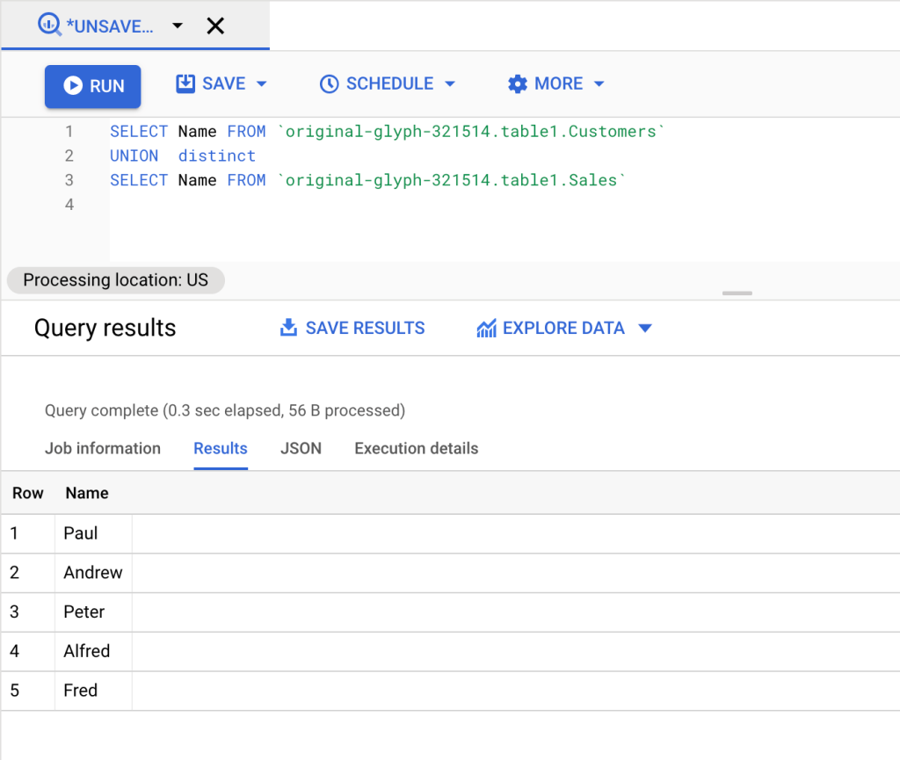Click the Sales table name in line 3
The width and height of the screenshot is (900, 760).
[592, 180]
